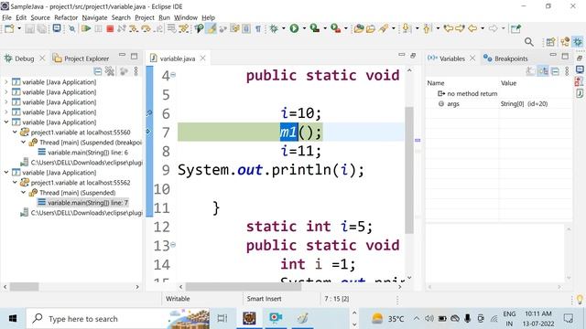
Task: Click the speaker volume icon in system tray
Action: tap(429, 319)
